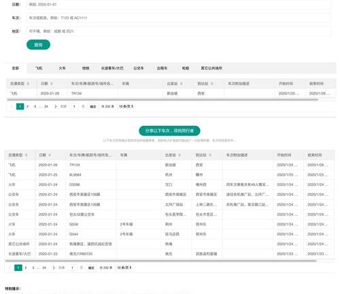Go to next page in ten-row table pager
Image resolution: width=340 pixels, height=294 pixels.
click(54, 267)
